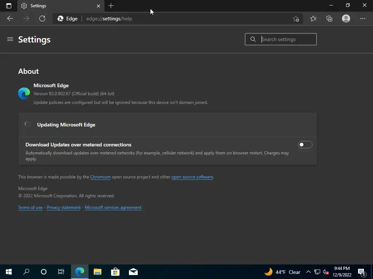This screenshot has width=373, height=279.
Task: Open the vertical tabs pane icon
Action: tap(9, 6)
